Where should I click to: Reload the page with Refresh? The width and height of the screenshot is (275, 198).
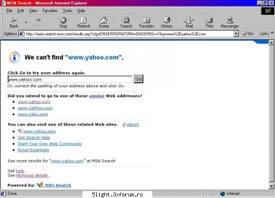point(84,22)
